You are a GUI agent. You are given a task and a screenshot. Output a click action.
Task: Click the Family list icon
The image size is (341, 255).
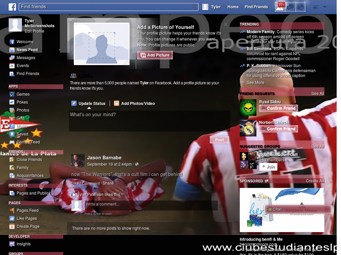pyautogui.click(x=12, y=168)
